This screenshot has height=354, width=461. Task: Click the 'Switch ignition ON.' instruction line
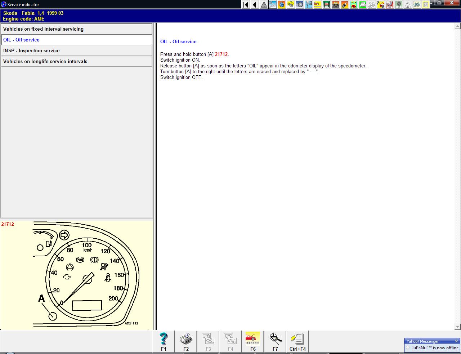180,60
